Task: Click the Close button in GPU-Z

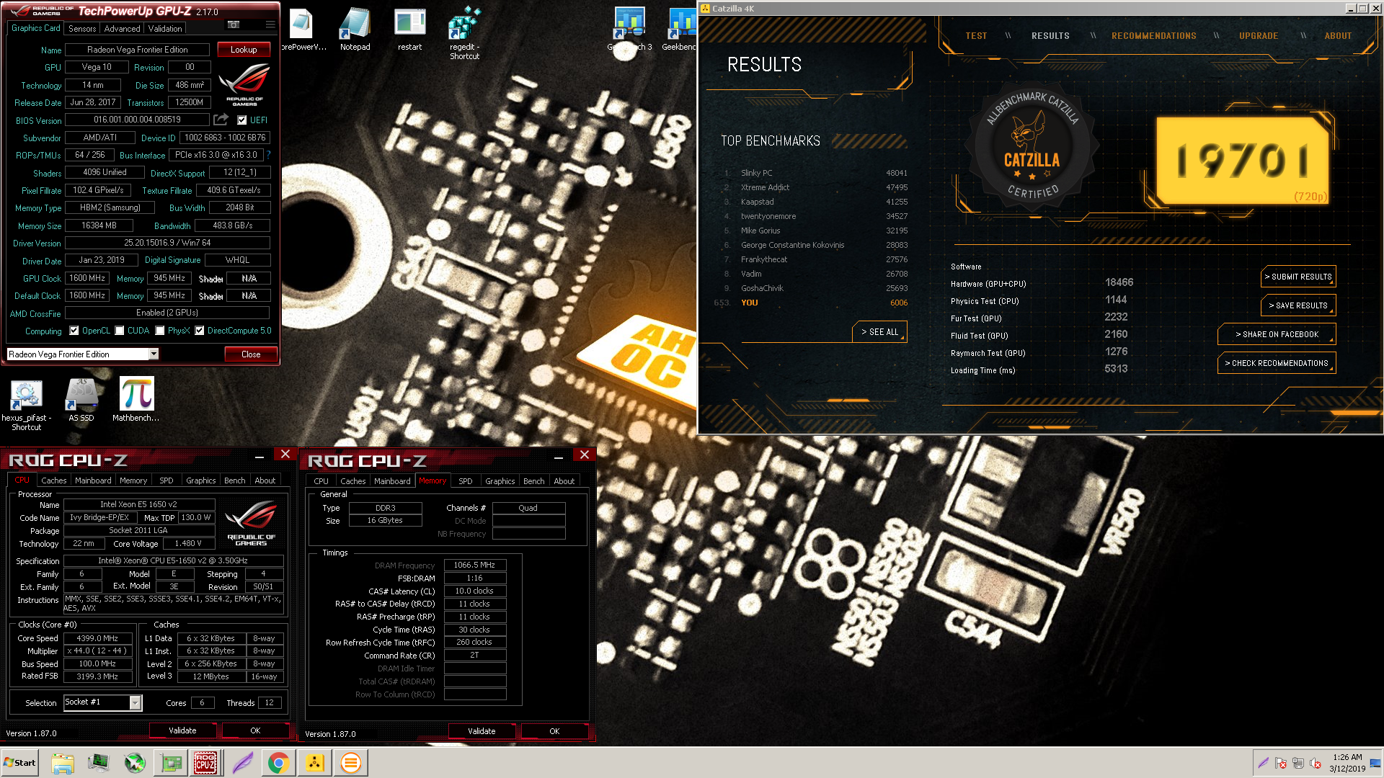Action: tap(251, 354)
